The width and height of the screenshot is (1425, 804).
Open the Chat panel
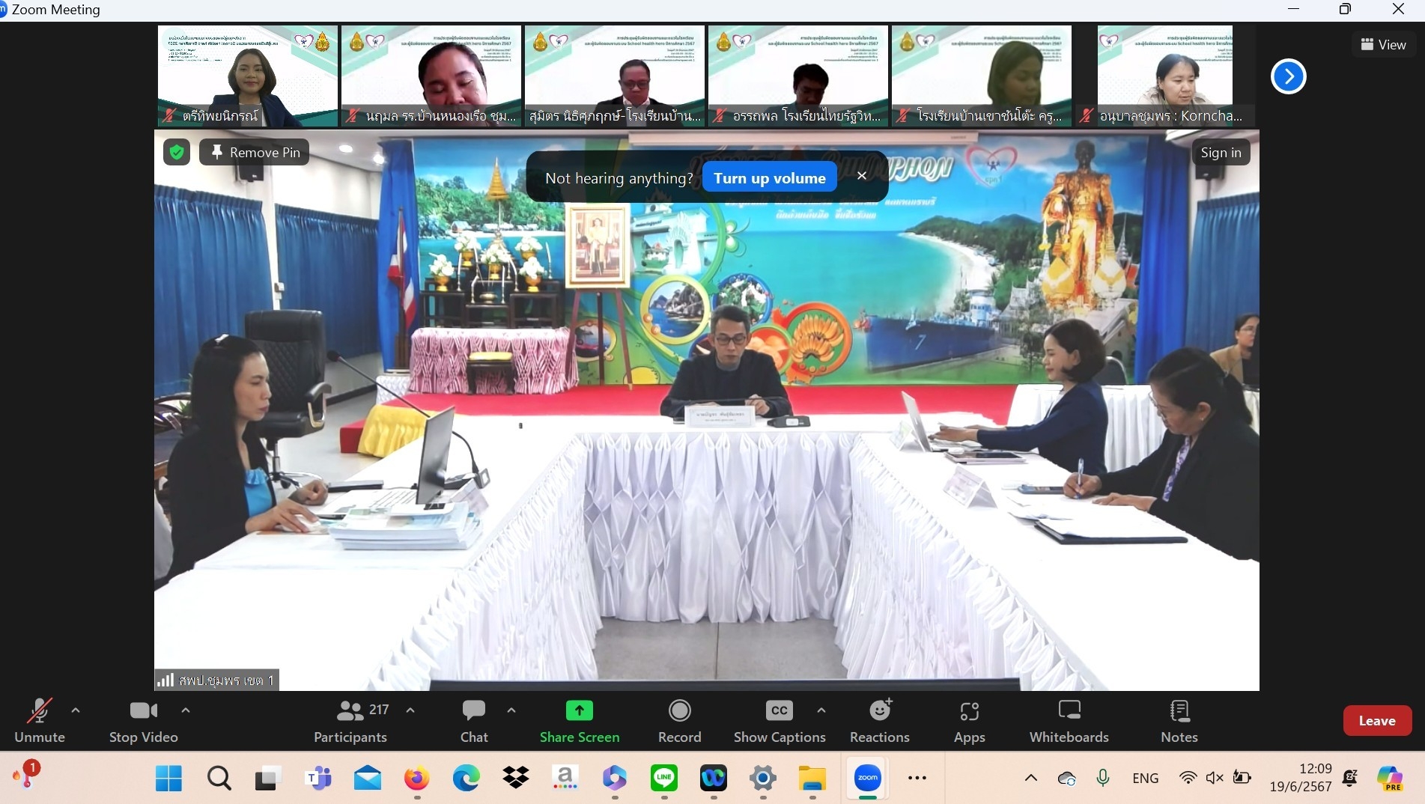474,721
